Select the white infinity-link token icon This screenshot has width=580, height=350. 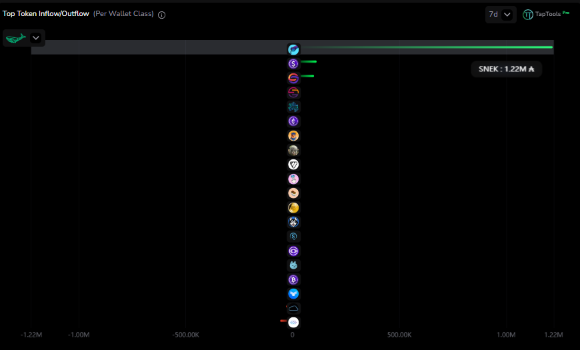click(x=293, y=323)
